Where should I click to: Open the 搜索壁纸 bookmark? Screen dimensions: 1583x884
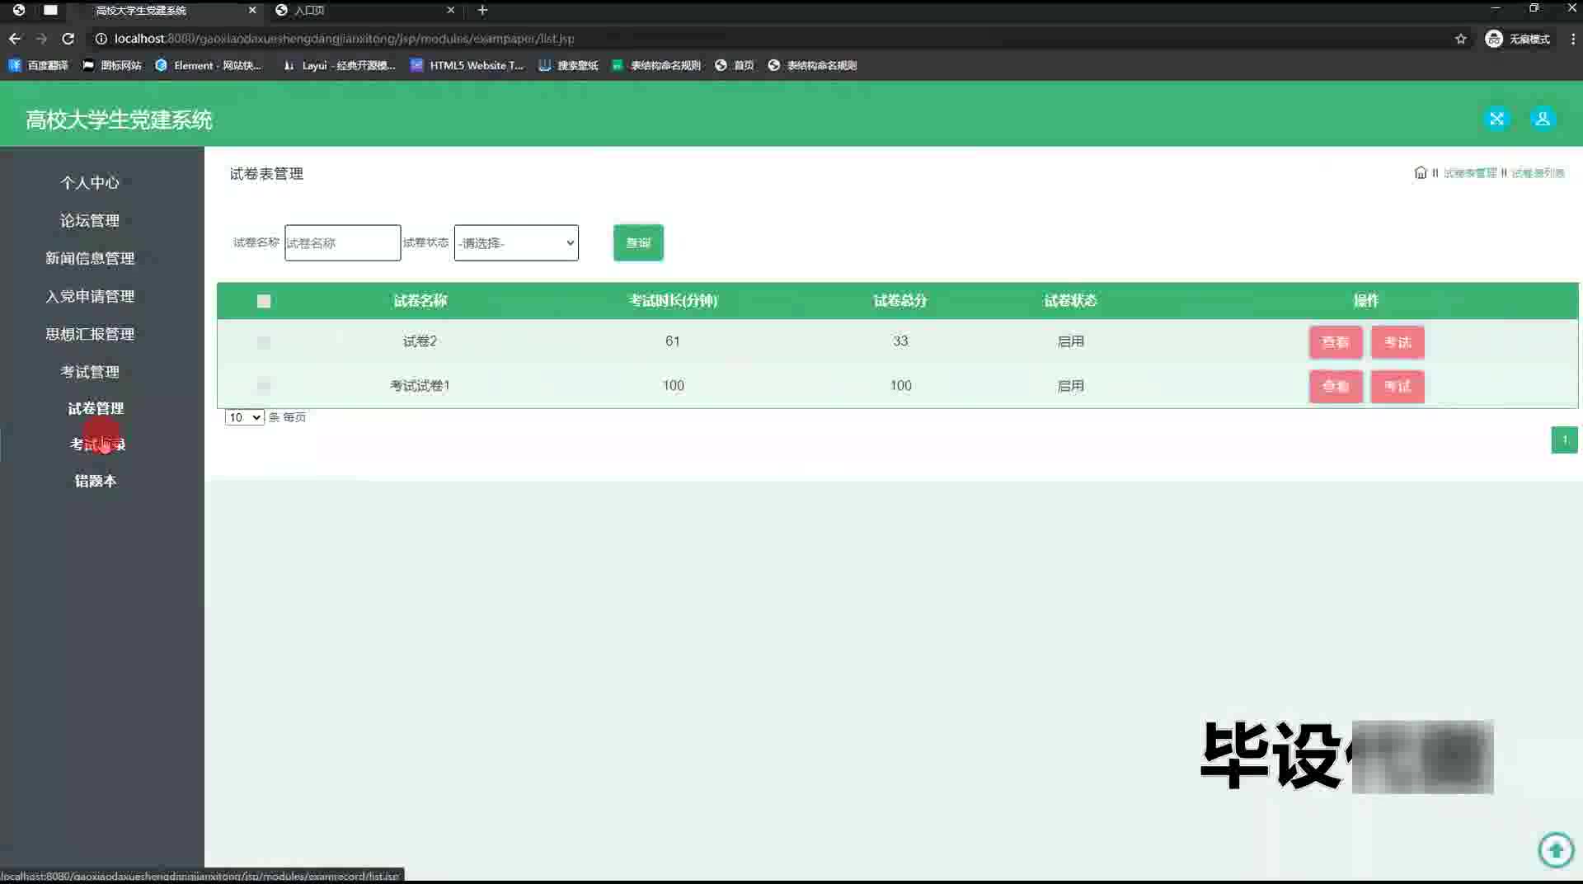pos(568,65)
